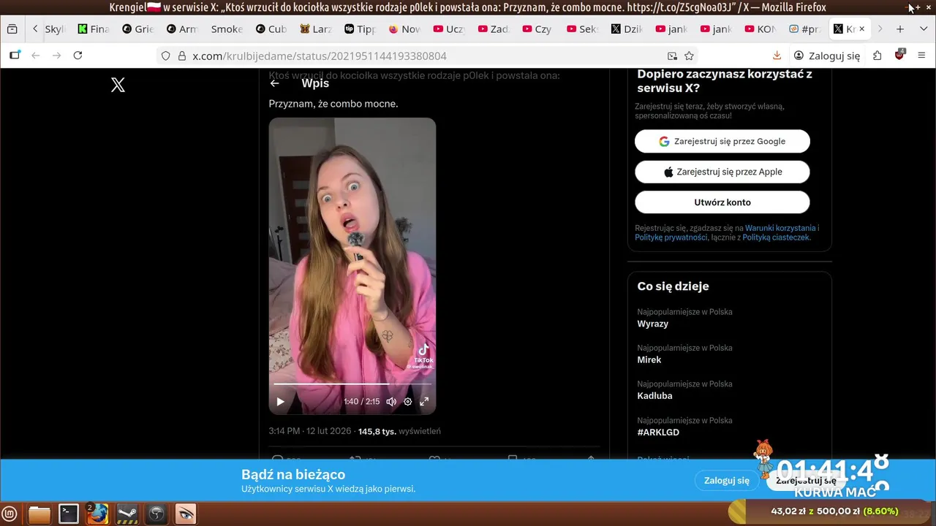Switch to the Tipp tab
The width and height of the screenshot is (936, 526).
pos(360,29)
